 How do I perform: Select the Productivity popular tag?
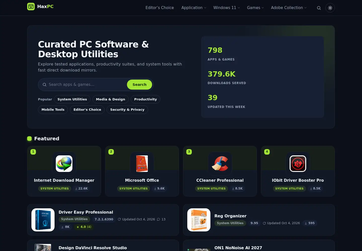[x=146, y=99]
